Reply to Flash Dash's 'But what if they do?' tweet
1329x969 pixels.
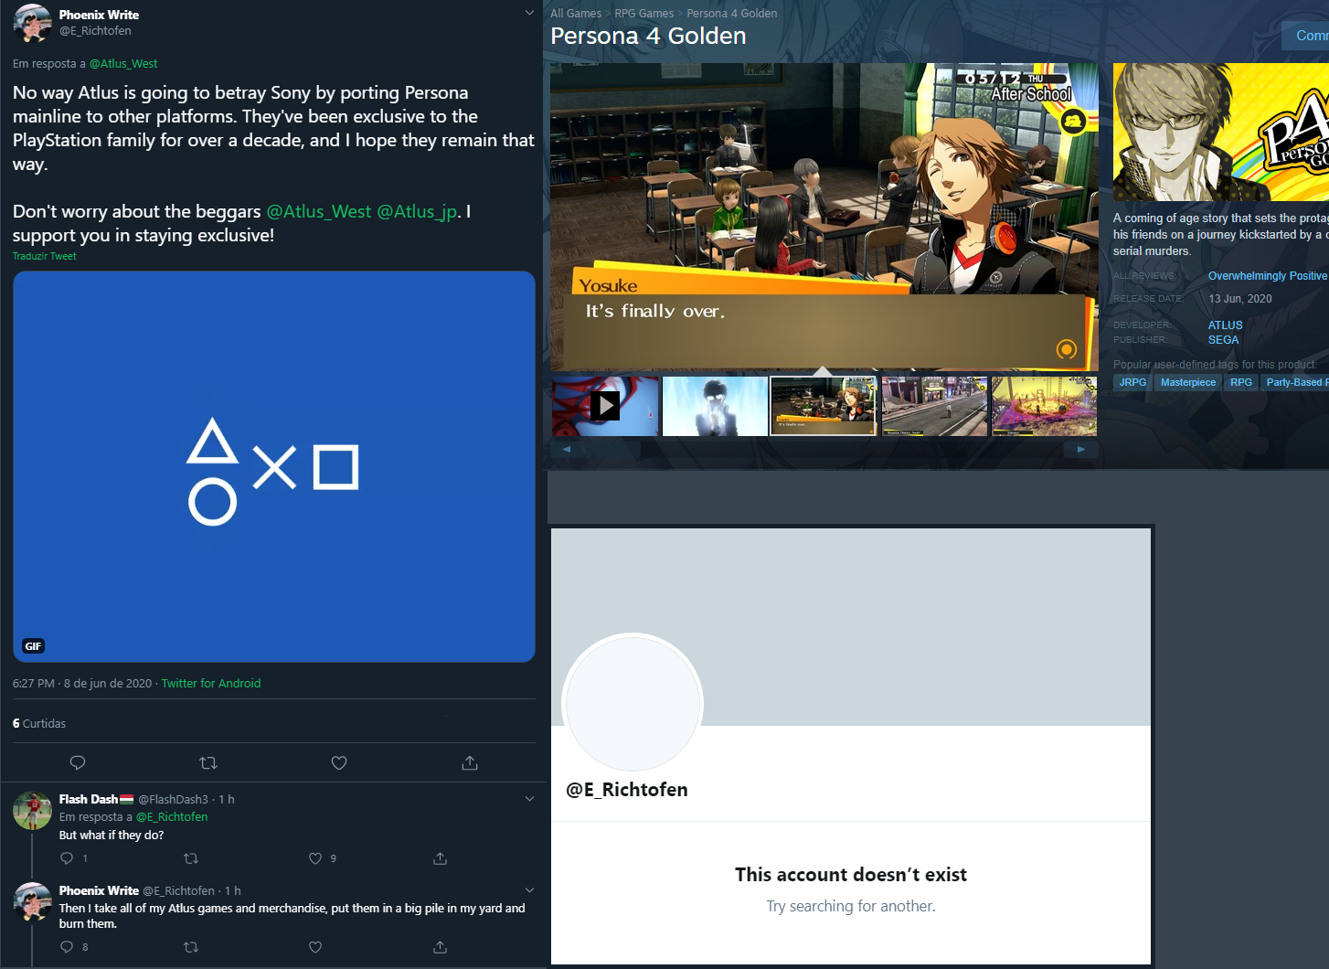67,858
